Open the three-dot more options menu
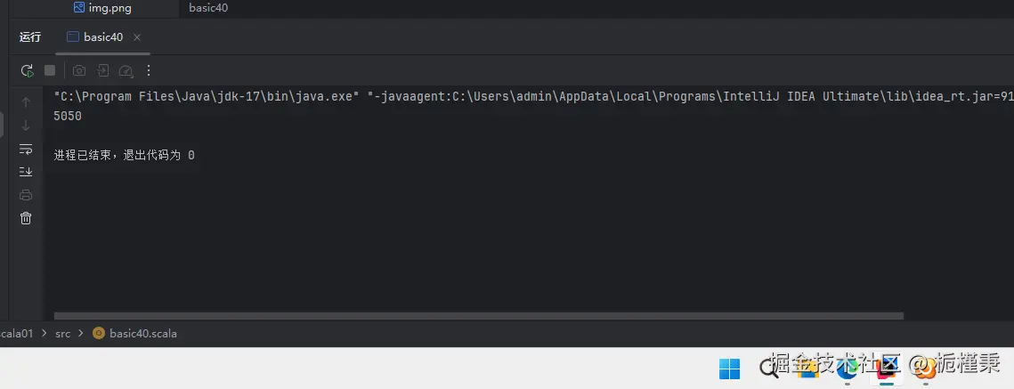Image resolution: width=1014 pixels, height=389 pixels. point(149,70)
